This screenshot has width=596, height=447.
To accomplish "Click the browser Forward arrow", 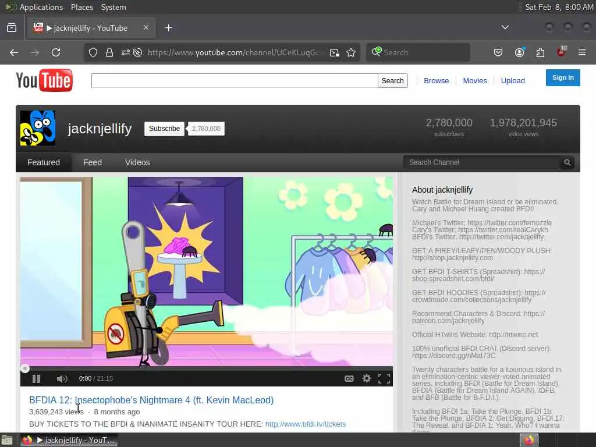I will coord(35,52).
